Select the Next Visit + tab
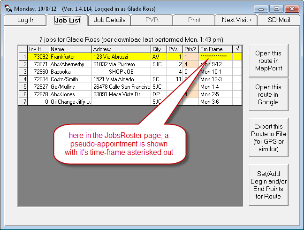 pos(236,20)
